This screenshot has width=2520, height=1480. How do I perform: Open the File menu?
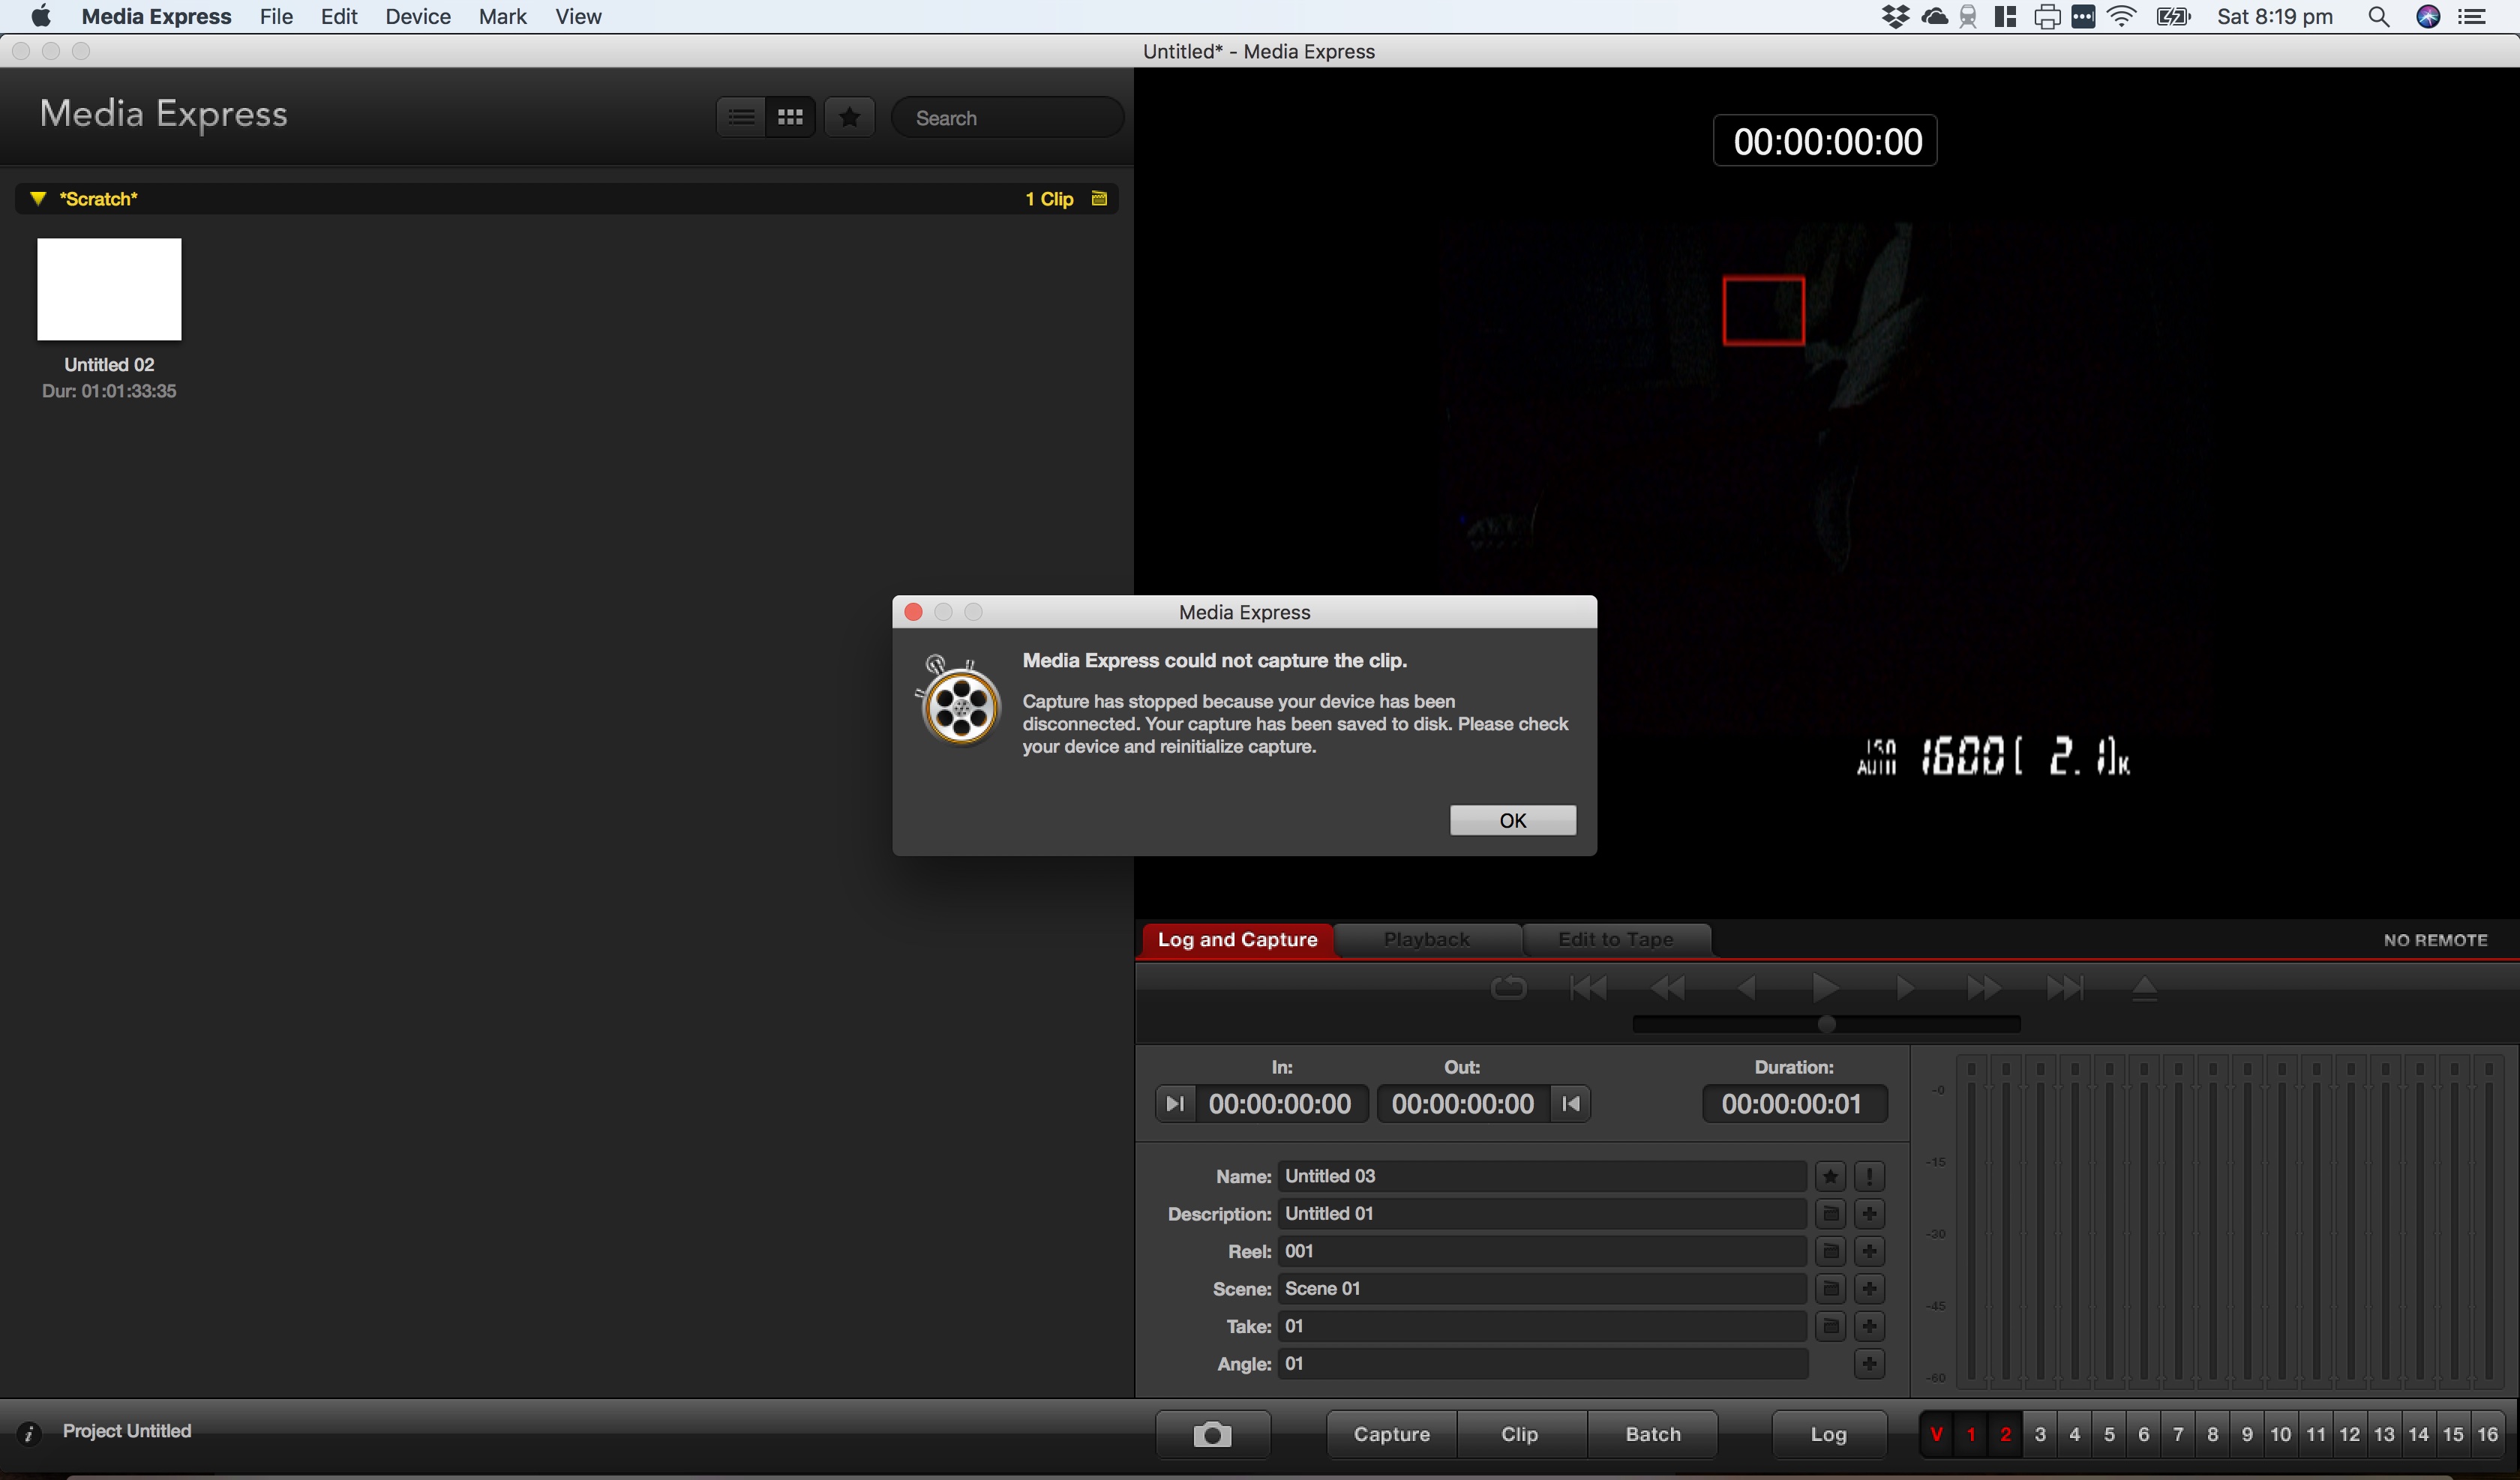pyautogui.click(x=276, y=17)
